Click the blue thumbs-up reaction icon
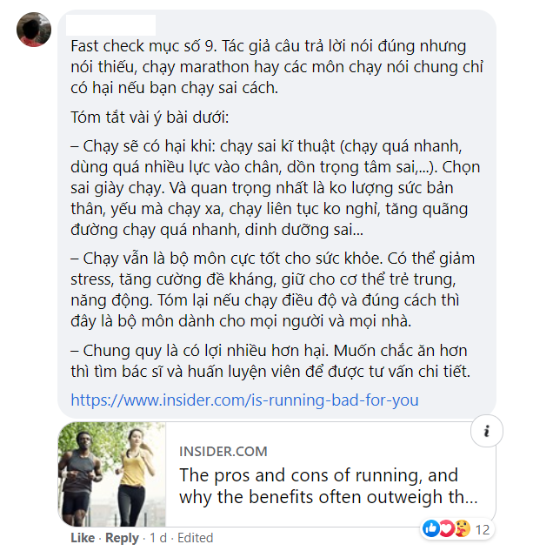This screenshot has width=533, height=551. pyautogui.click(x=431, y=528)
